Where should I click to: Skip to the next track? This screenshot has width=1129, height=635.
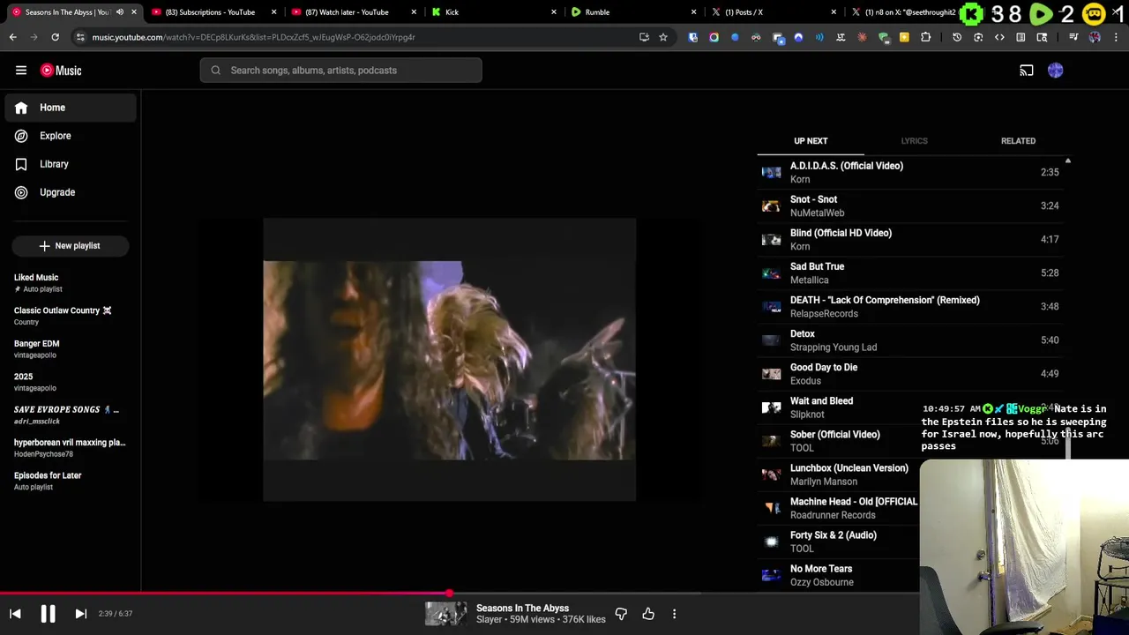point(80,614)
